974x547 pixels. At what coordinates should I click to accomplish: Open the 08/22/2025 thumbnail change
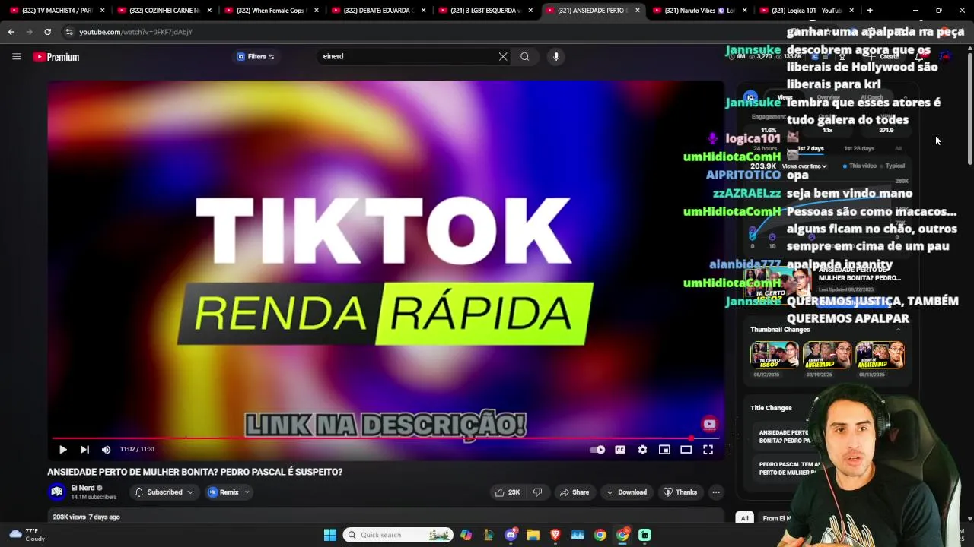[774, 356]
